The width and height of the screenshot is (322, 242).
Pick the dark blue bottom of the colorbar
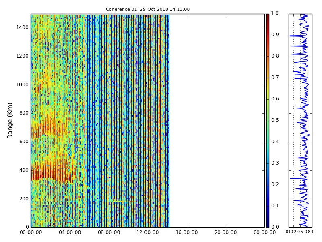pyautogui.click(x=268, y=223)
